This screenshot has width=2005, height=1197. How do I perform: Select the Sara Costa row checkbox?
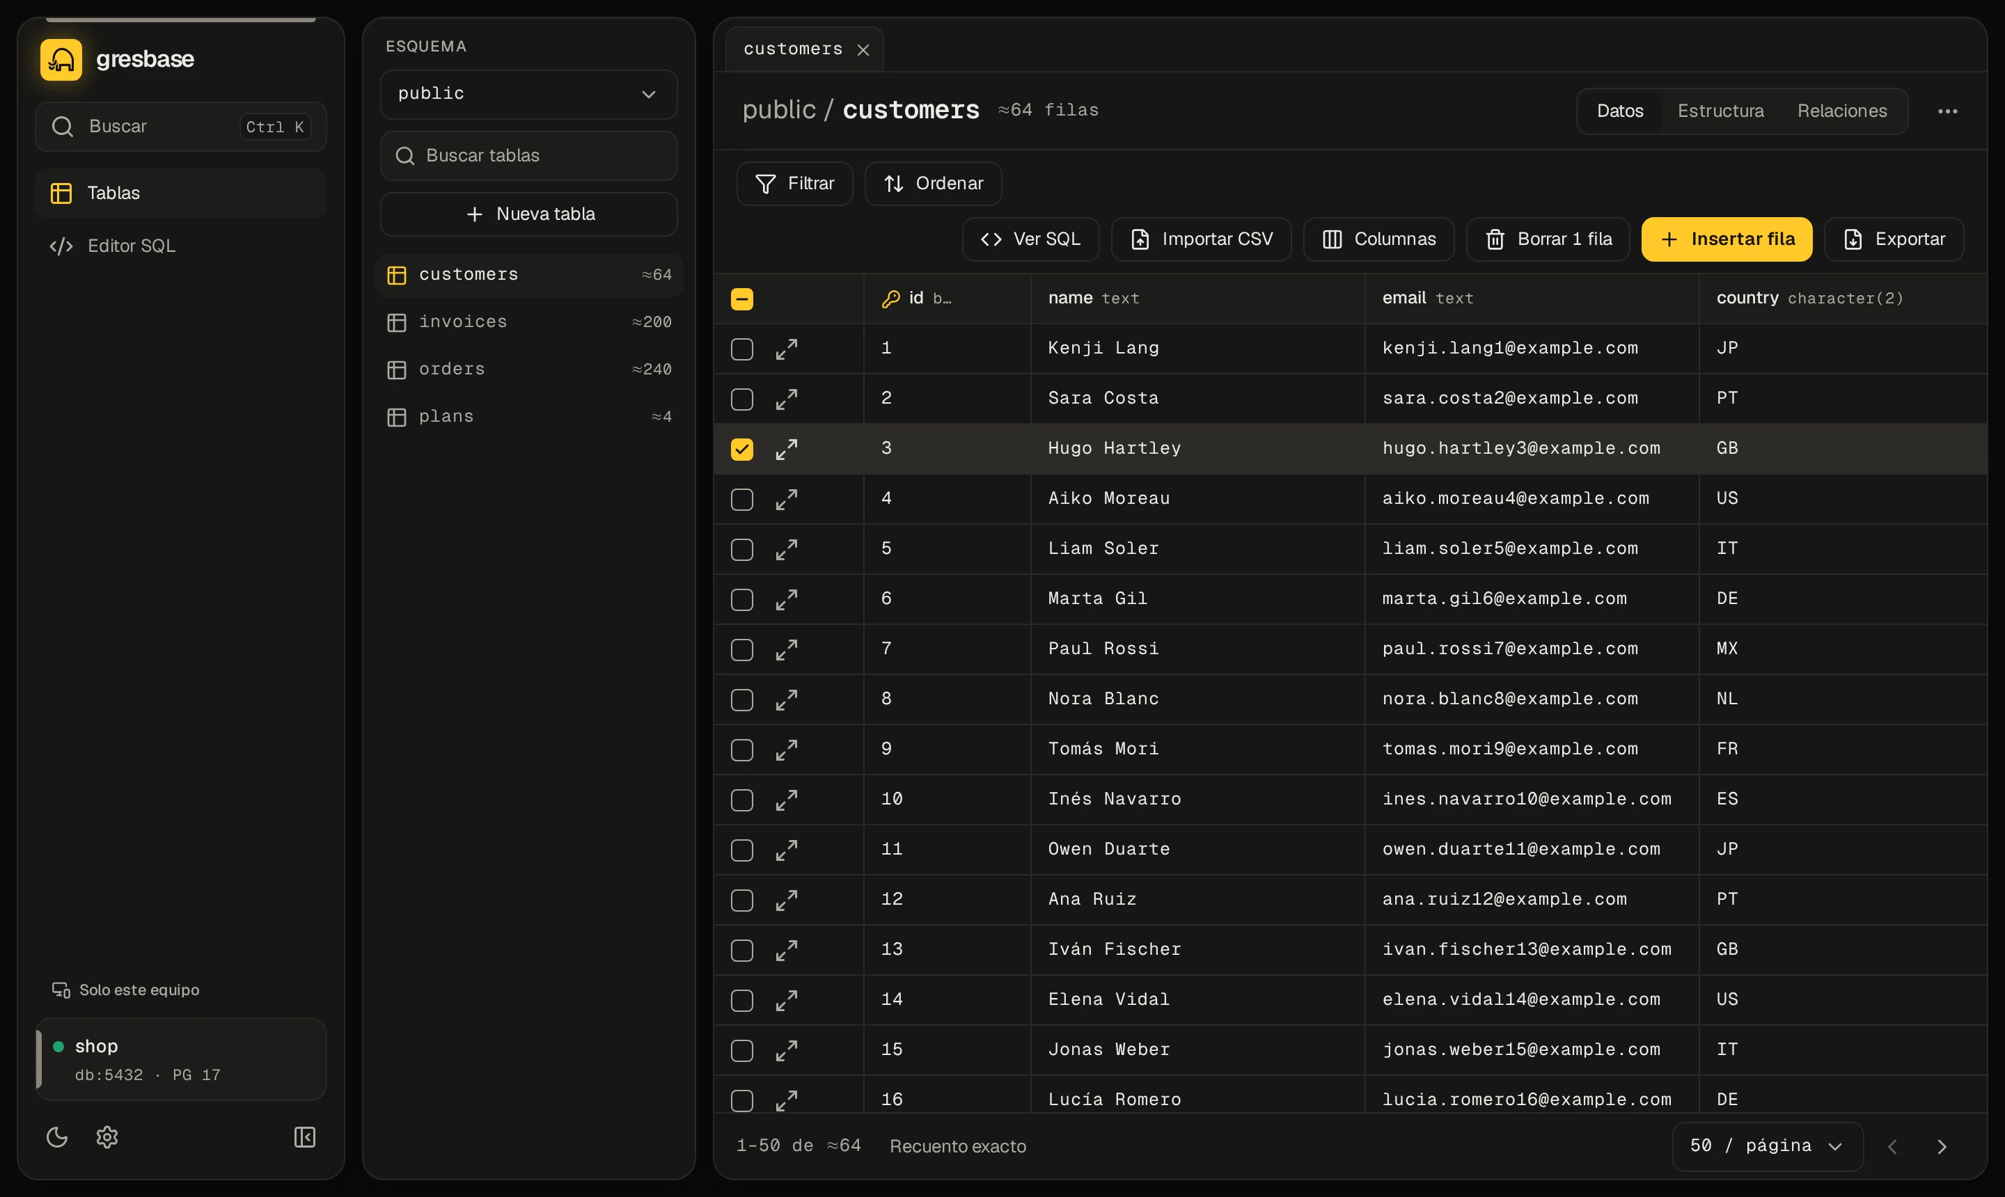coord(741,399)
